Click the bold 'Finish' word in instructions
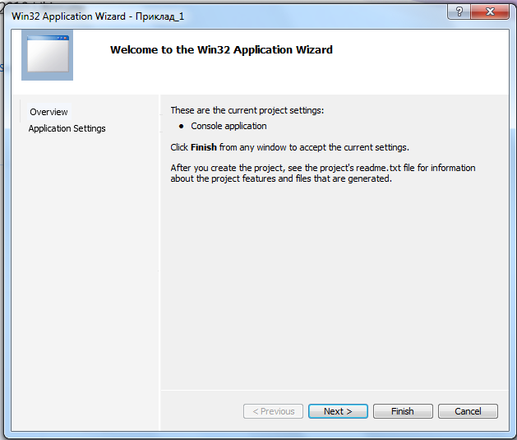This screenshot has height=440, width=517. (204, 147)
